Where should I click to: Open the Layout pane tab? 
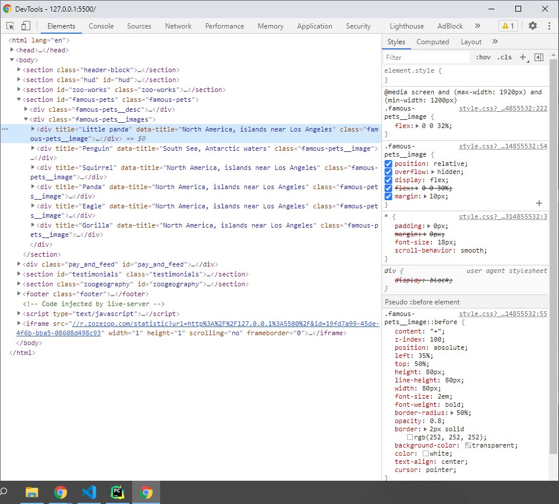[x=471, y=42]
